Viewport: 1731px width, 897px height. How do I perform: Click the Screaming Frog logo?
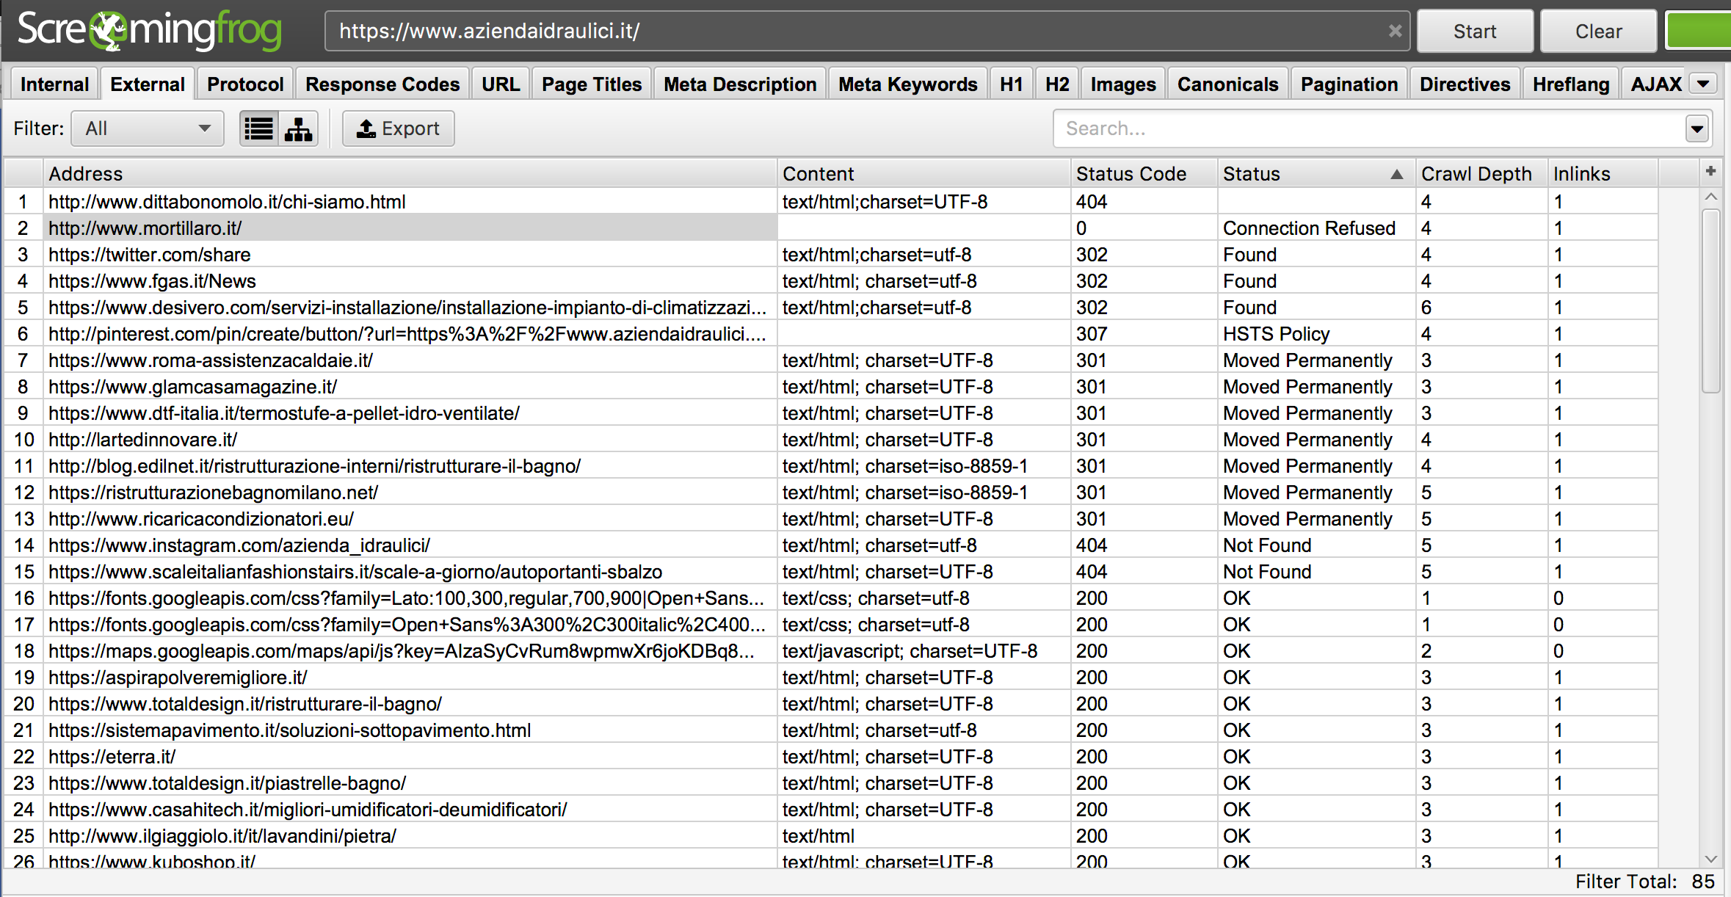150,31
